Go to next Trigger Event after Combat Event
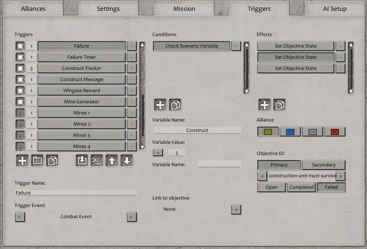Image resolution: width=367 pixels, height=249 pixels. point(132,217)
